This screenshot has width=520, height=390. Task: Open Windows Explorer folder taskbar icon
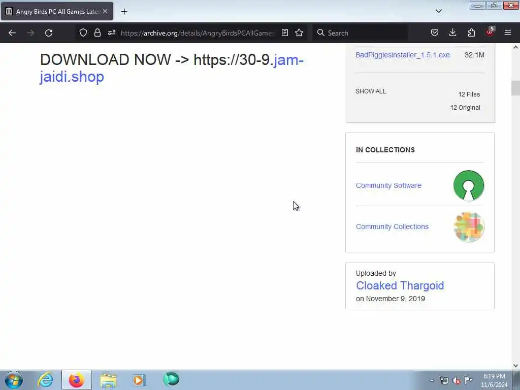[x=109, y=380]
